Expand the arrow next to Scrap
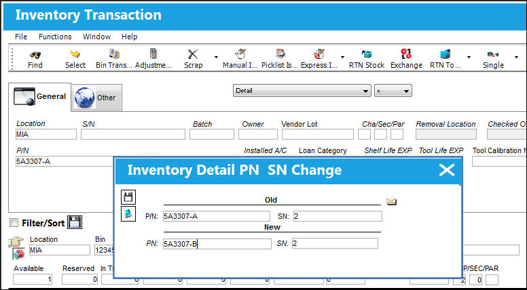Viewport: 527px width, 290px height. coord(216,58)
